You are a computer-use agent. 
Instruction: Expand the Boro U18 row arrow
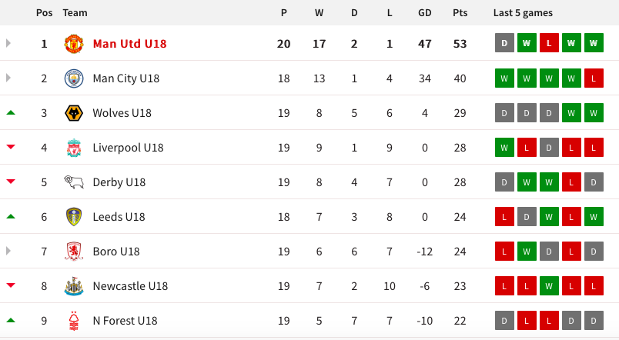pos(9,251)
